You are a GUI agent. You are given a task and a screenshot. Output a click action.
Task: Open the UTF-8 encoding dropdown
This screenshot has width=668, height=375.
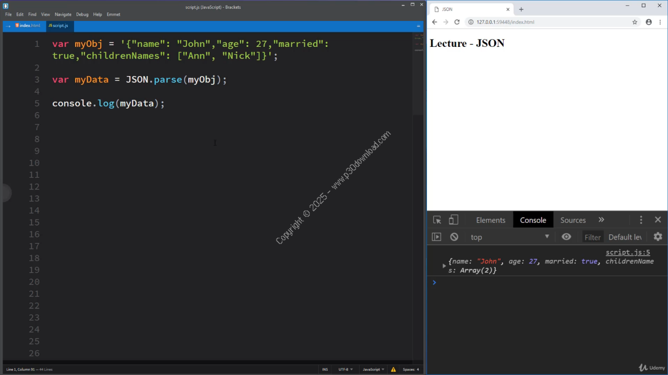click(x=345, y=369)
